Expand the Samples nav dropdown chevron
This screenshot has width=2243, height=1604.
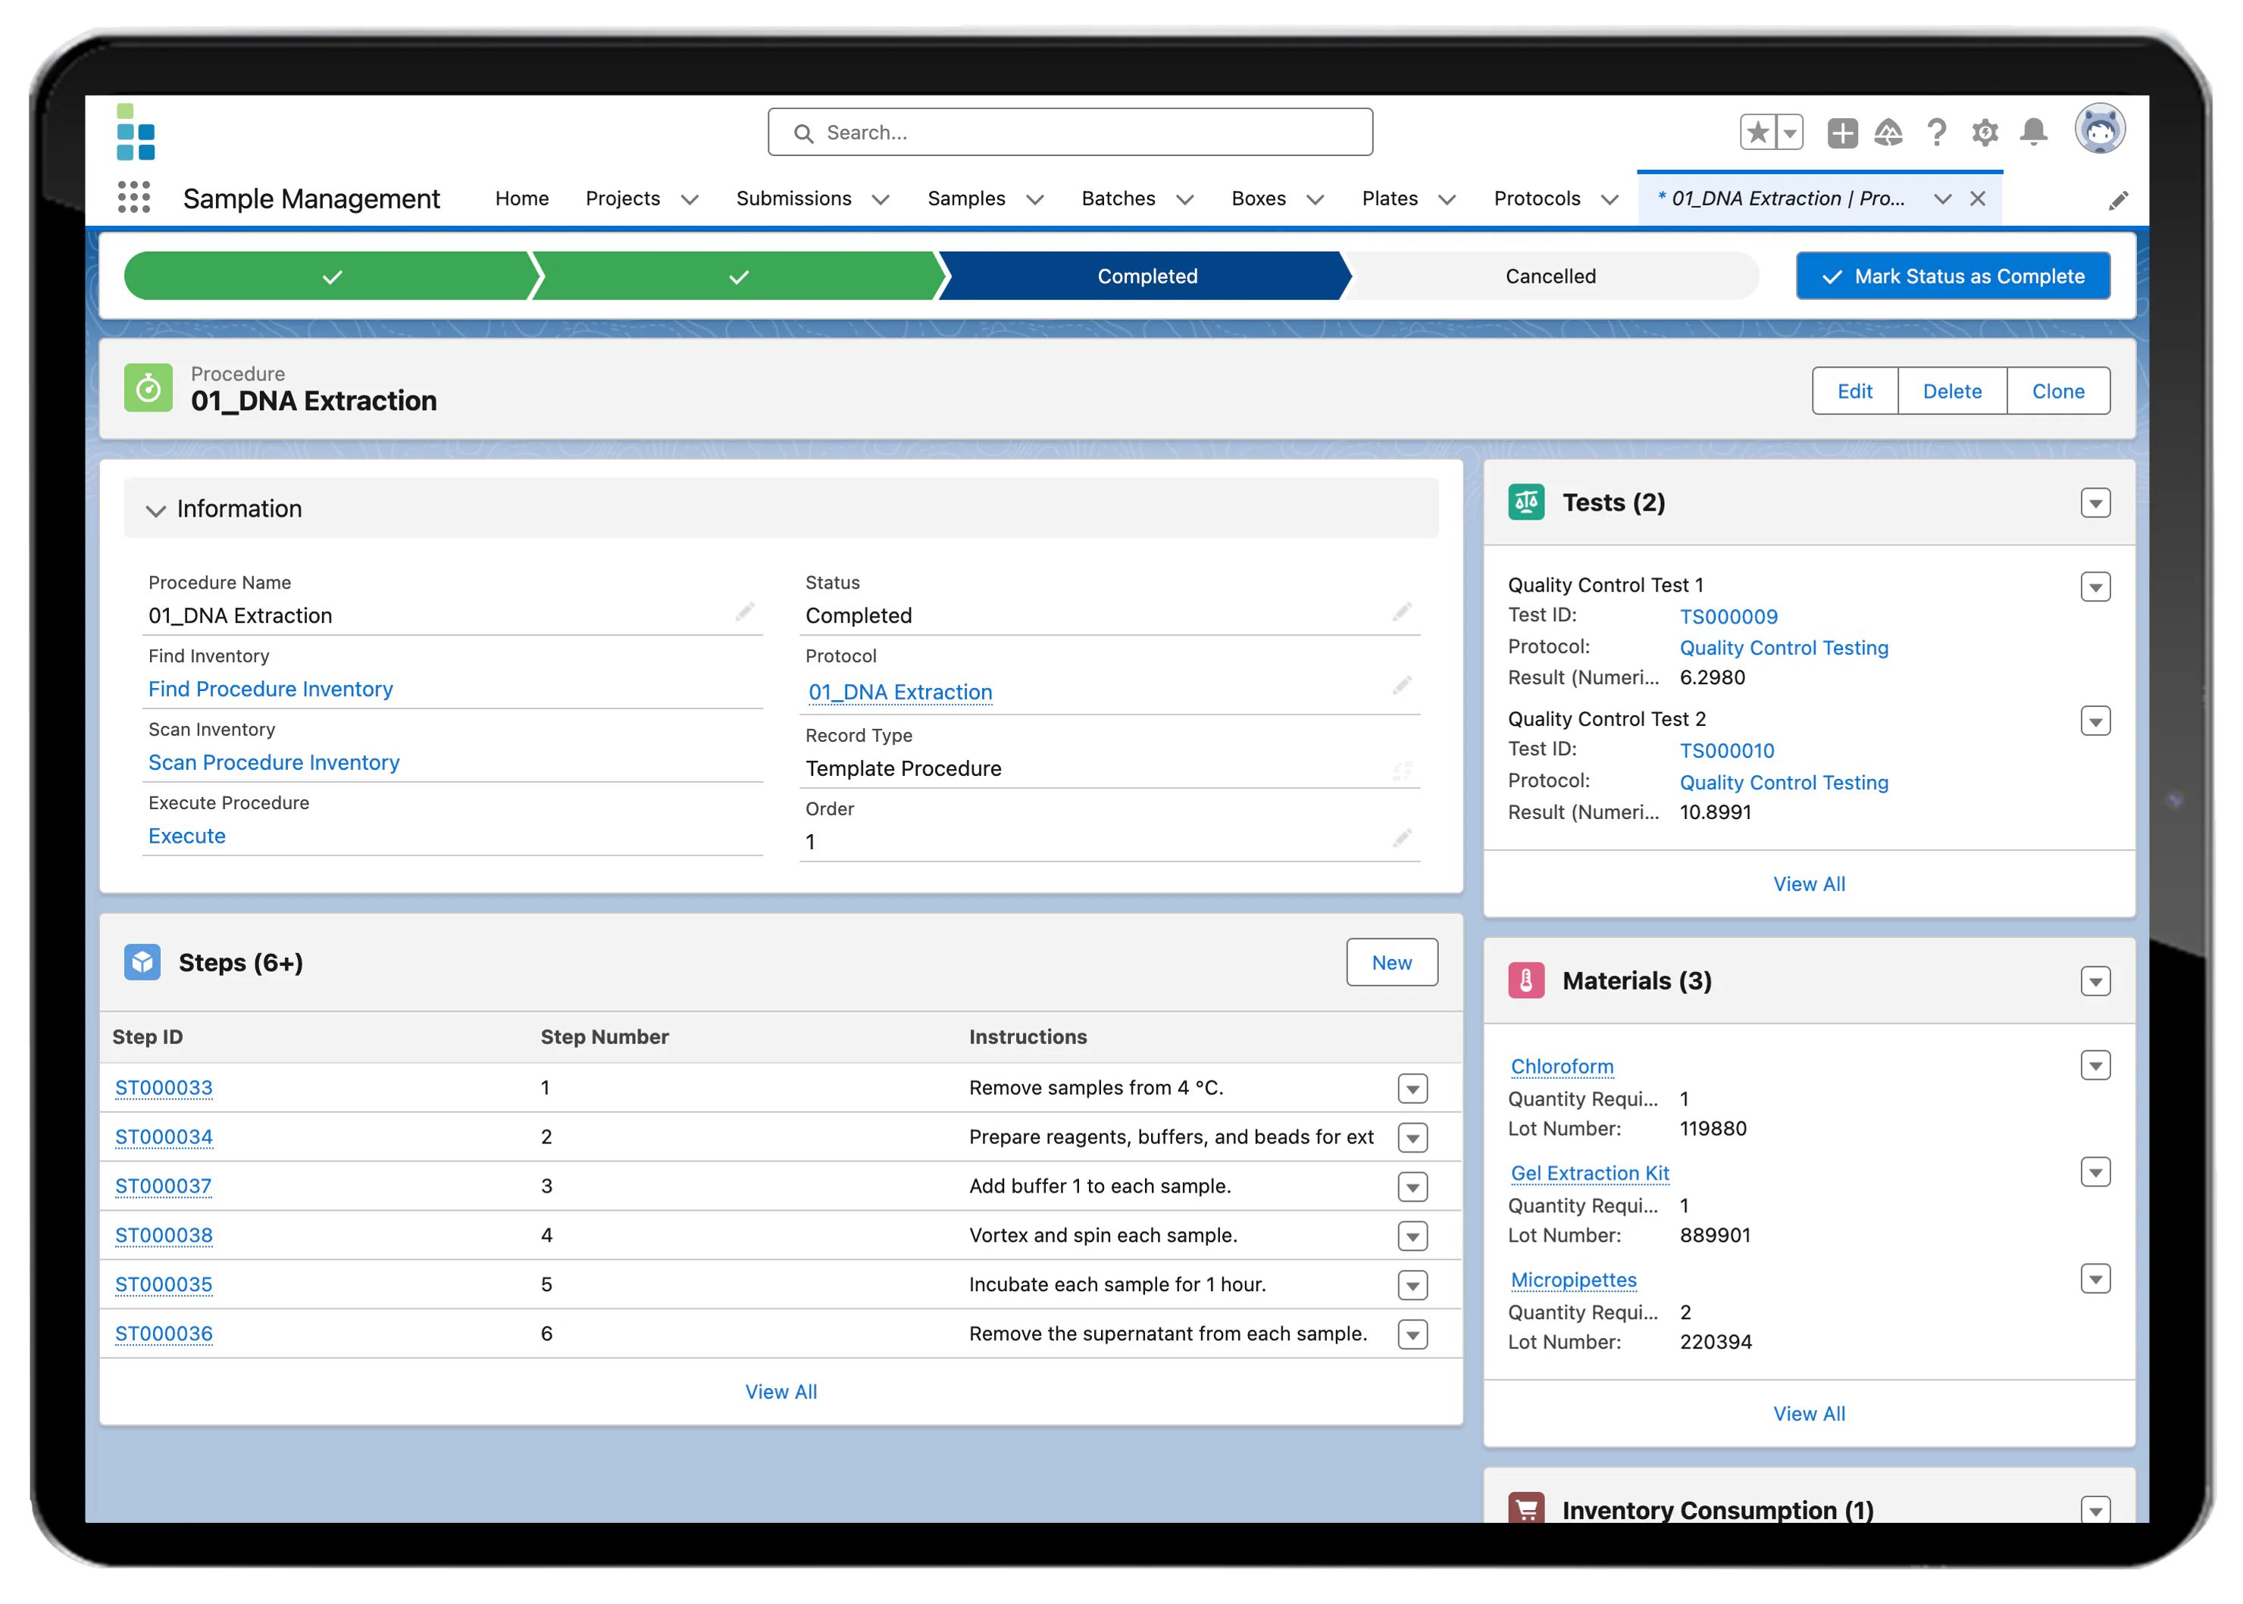(1035, 199)
